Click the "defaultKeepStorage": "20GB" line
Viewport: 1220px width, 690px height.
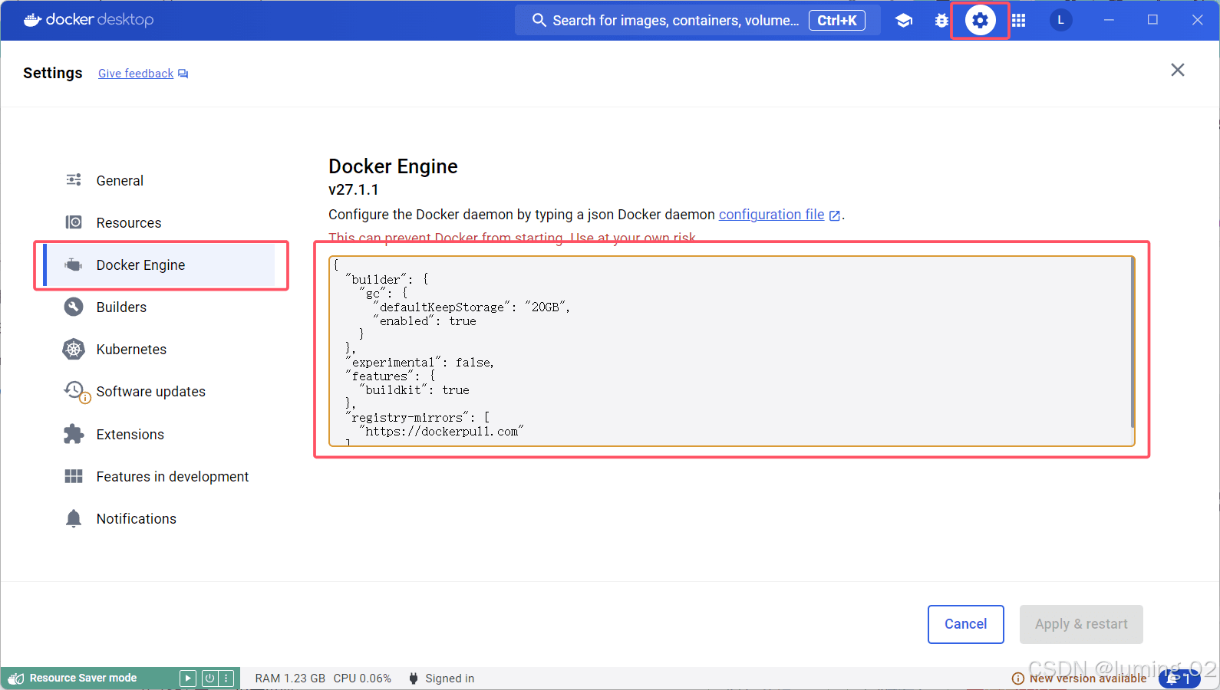471,307
